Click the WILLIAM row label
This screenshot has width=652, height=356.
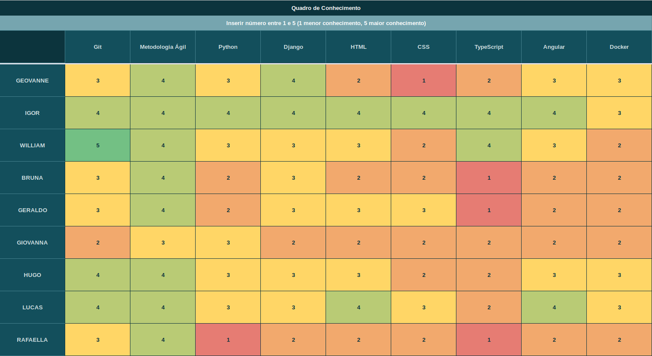[x=32, y=145]
